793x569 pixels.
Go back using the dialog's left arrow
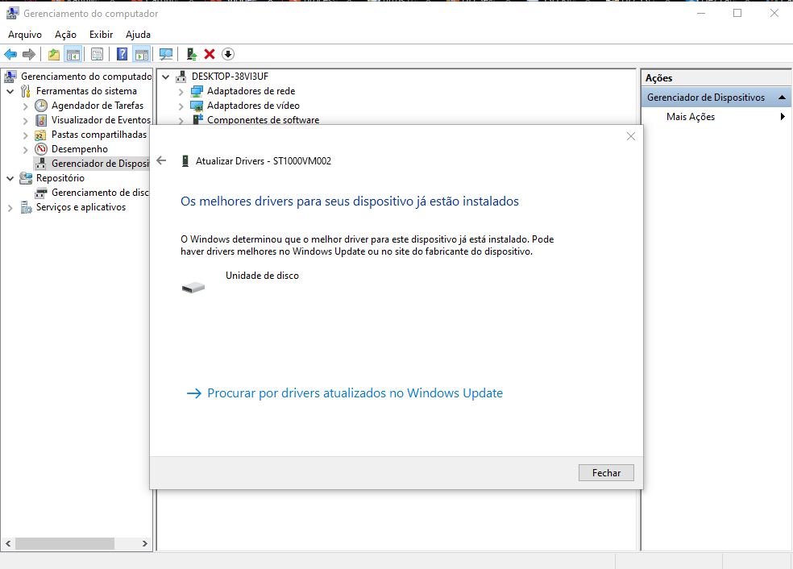(x=161, y=161)
